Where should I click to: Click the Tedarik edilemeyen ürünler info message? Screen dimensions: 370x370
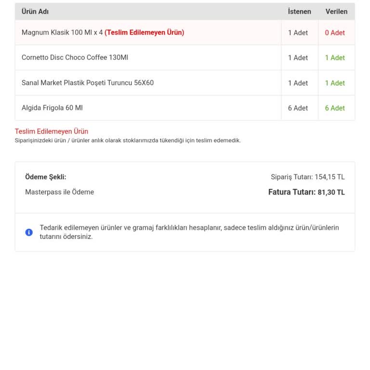click(189, 232)
